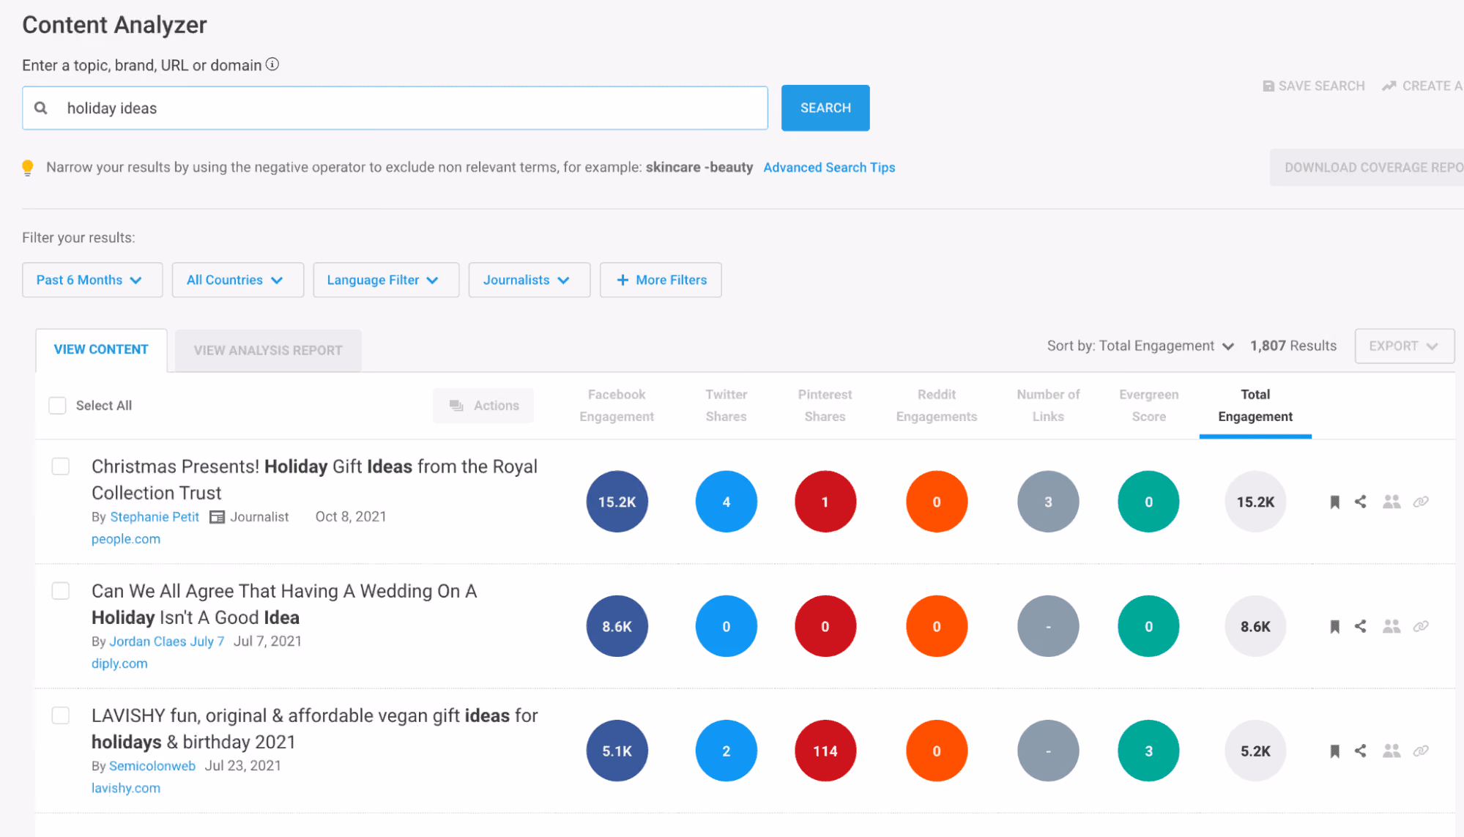Click the plus icon in More Filters
Screen dimensions: 1464x837
(623, 280)
